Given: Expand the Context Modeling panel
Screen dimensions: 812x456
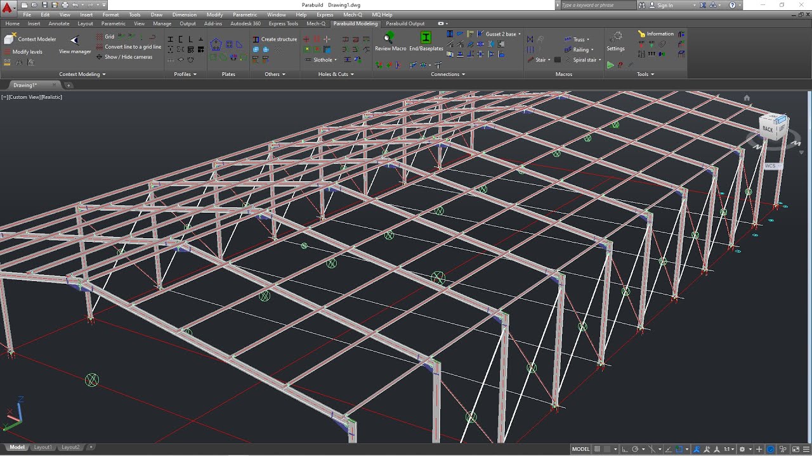Looking at the screenshot, I should (x=82, y=74).
